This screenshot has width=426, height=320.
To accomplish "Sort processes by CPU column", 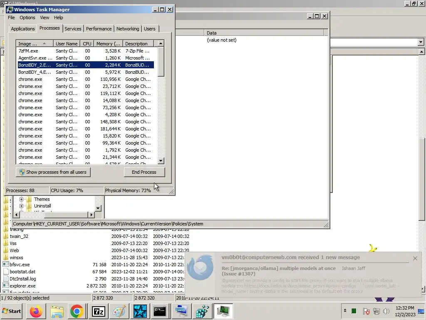I will 87,44.
